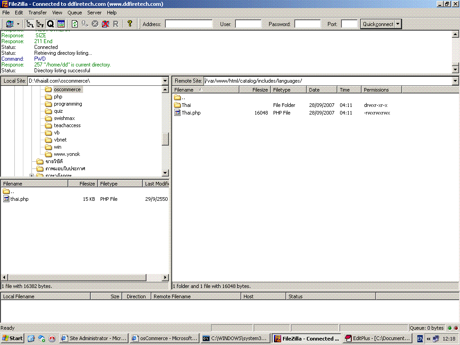The width and height of the screenshot is (460, 345).
Task: Expand the Remote Site path dropdown
Action: pos(455,81)
